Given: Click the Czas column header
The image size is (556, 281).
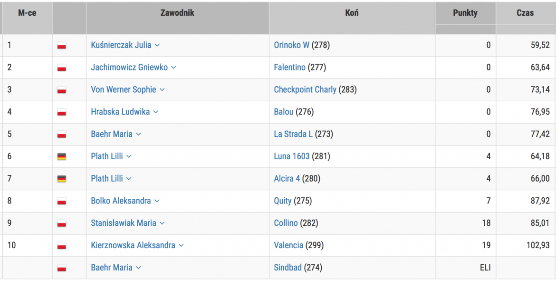Looking at the screenshot, I should [525, 13].
